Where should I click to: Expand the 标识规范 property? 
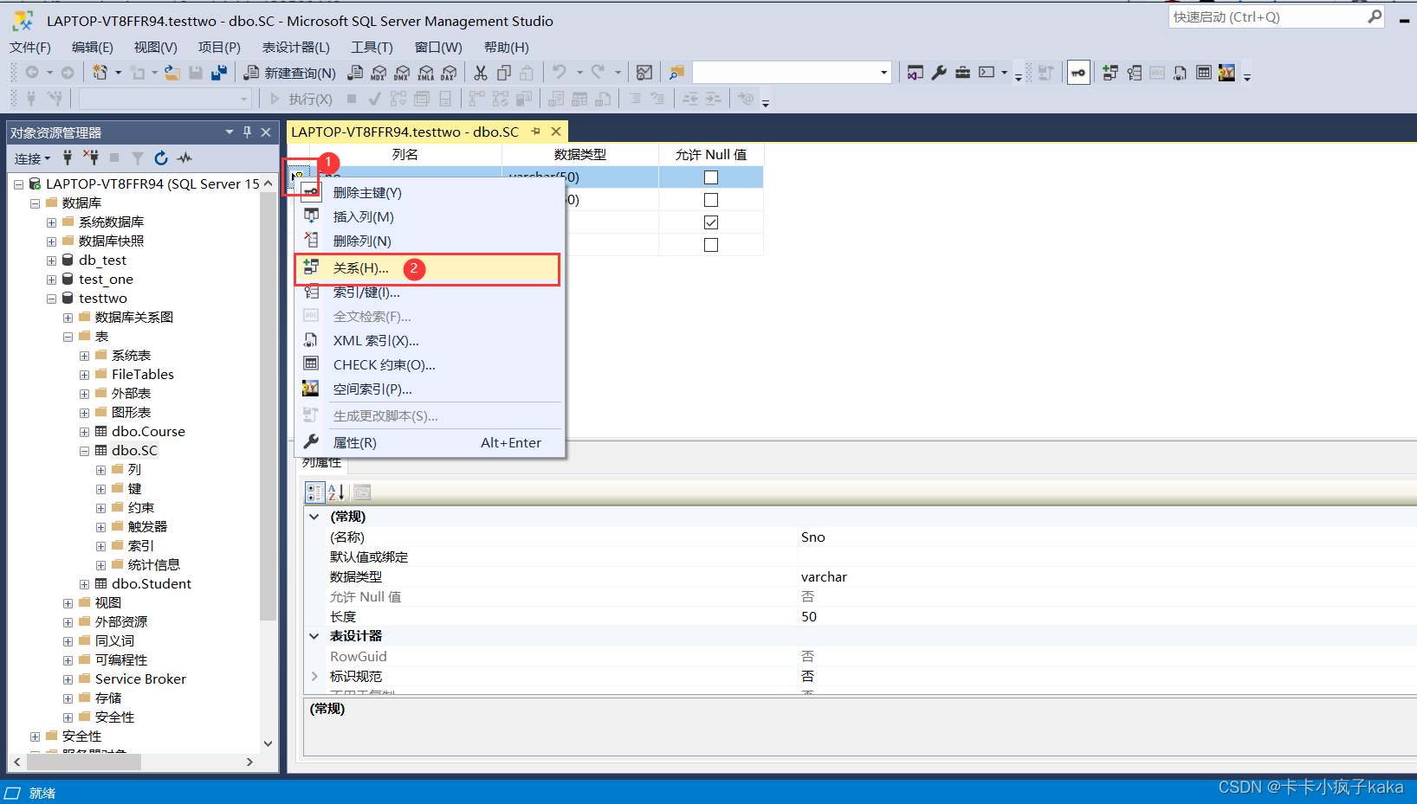click(x=314, y=677)
